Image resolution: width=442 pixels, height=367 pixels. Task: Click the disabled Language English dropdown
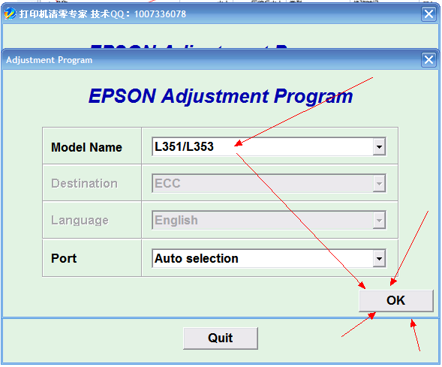point(269,220)
